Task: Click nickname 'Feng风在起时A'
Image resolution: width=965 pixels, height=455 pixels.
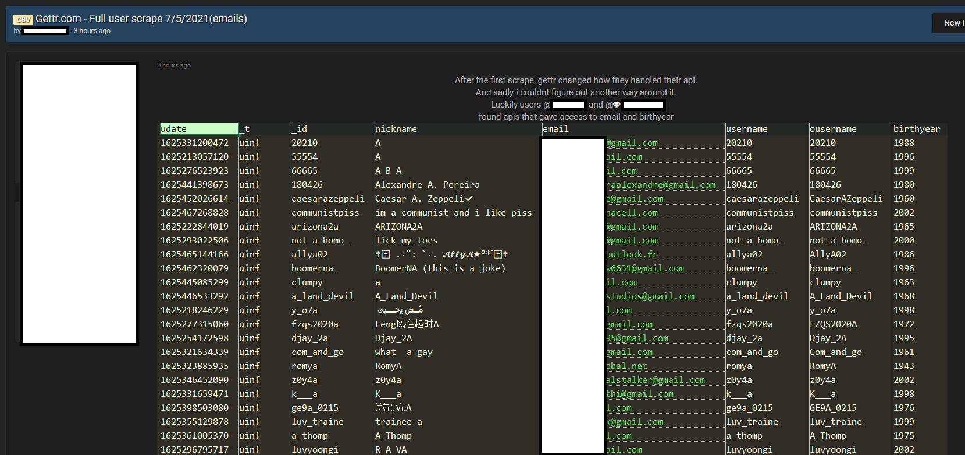Action: (x=407, y=324)
